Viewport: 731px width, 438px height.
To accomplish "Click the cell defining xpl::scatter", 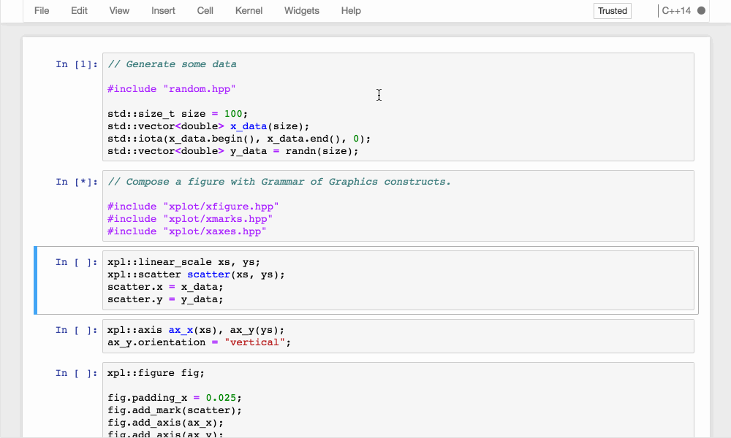I will coord(398,280).
